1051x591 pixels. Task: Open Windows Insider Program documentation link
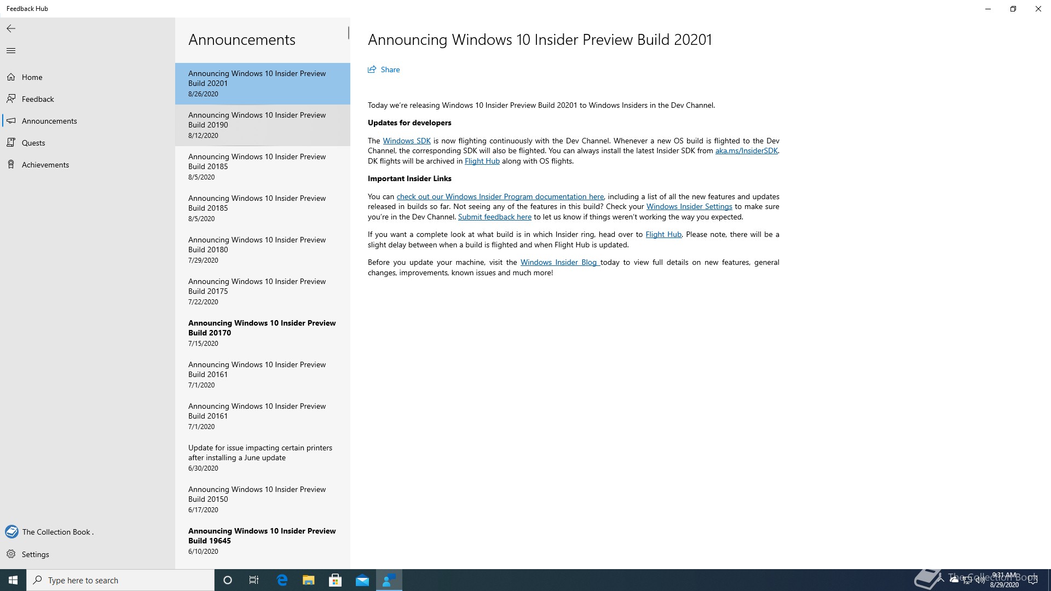(500, 196)
